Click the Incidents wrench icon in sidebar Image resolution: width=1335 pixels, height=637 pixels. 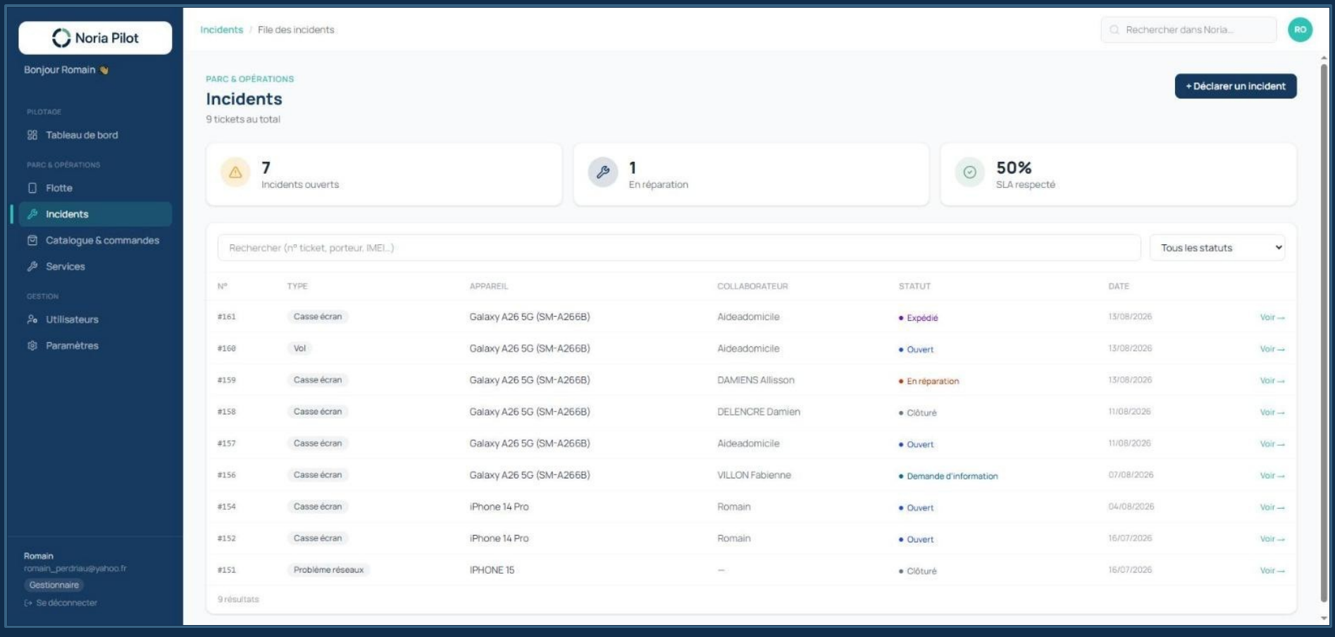click(32, 214)
